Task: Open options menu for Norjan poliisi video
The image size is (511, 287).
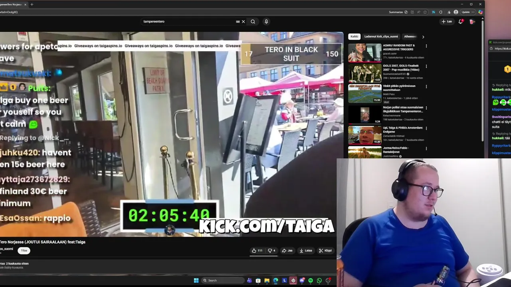Action: 426,108
